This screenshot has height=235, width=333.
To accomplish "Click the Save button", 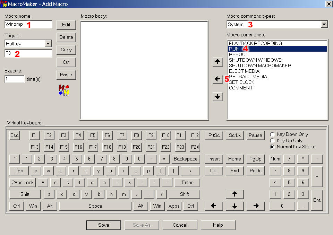I will point(103,225).
